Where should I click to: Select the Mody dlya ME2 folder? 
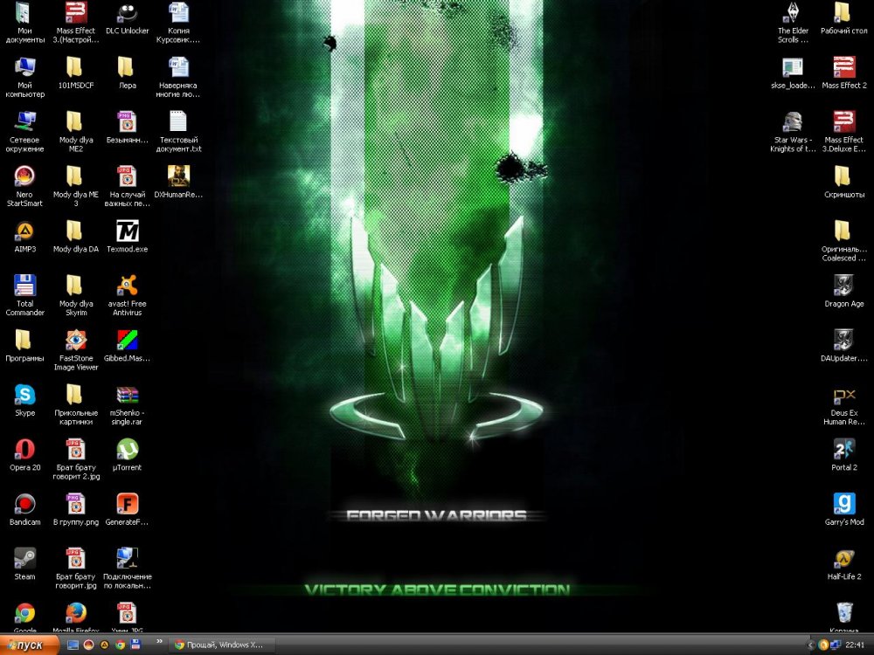[76, 132]
